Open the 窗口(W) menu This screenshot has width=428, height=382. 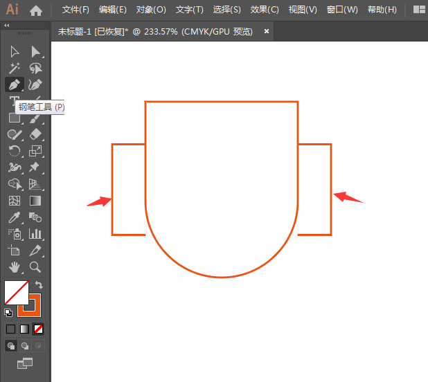[x=342, y=10]
